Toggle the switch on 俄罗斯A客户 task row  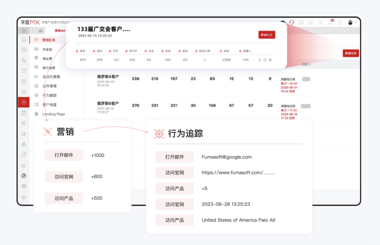(x=306, y=79)
